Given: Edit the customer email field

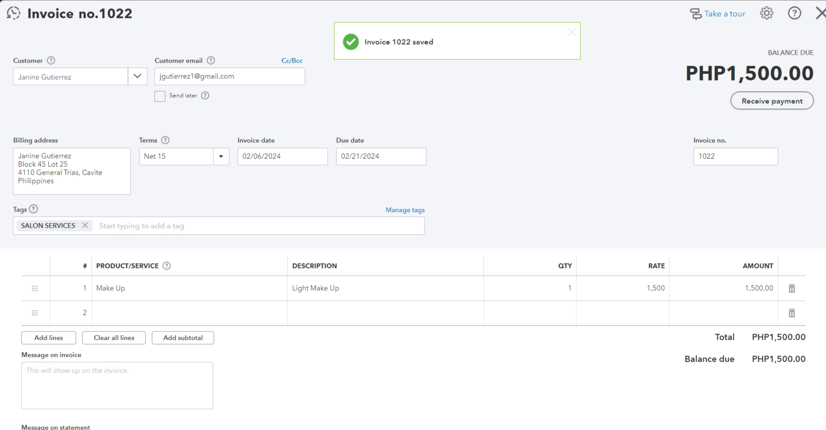Looking at the screenshot, I should (229, 76).
